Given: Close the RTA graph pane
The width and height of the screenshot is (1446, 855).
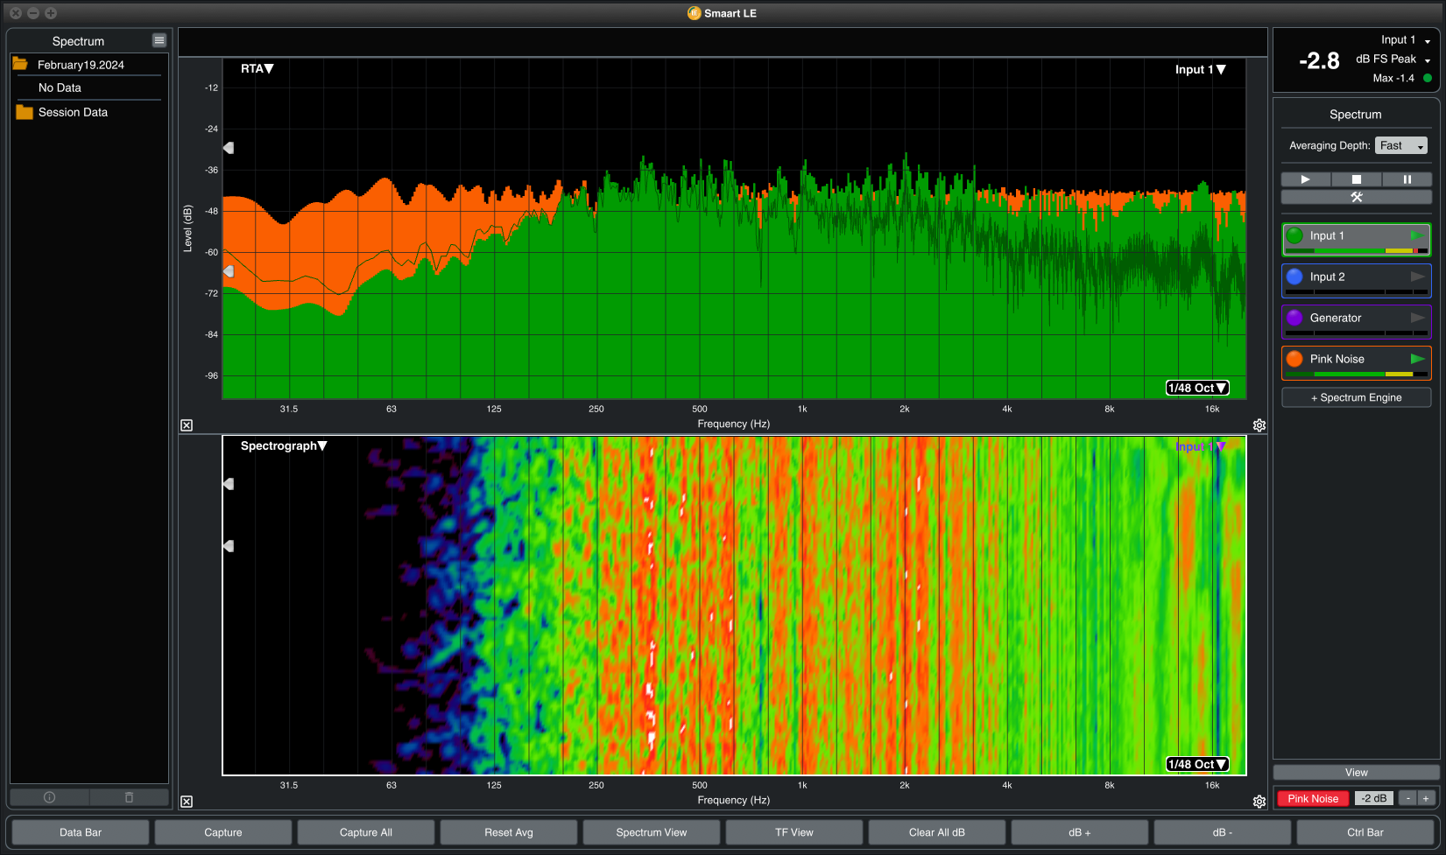Looking at the screenshot, I should [x=187, y=425].
